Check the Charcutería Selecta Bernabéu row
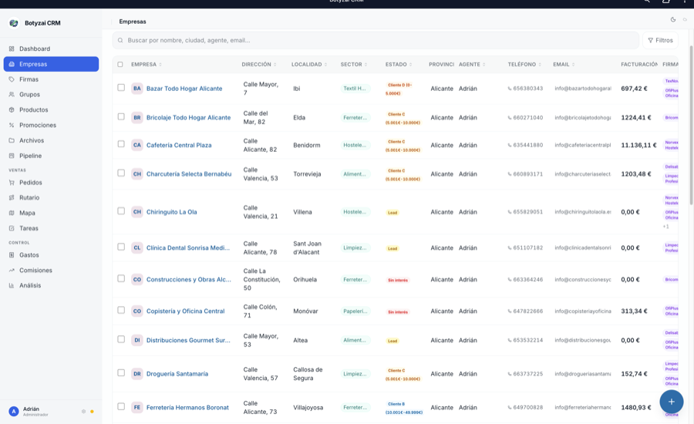The image size is (694, 424). tap(121, 173)
